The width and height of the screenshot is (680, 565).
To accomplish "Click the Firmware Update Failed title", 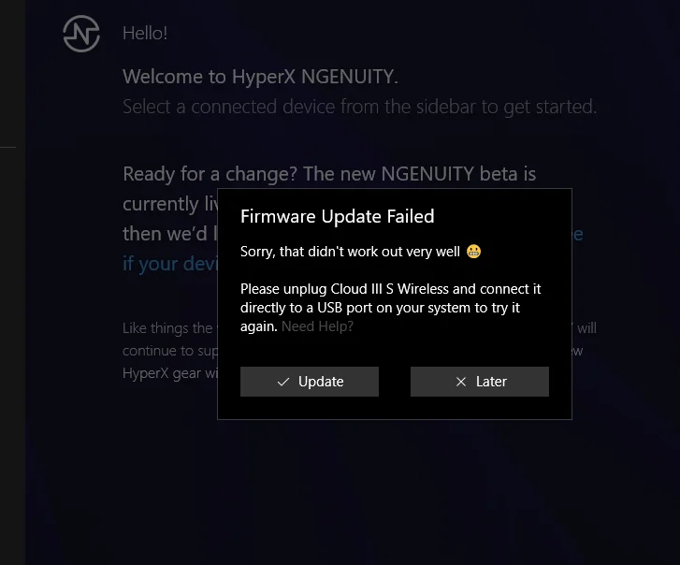I will [338, 216].
